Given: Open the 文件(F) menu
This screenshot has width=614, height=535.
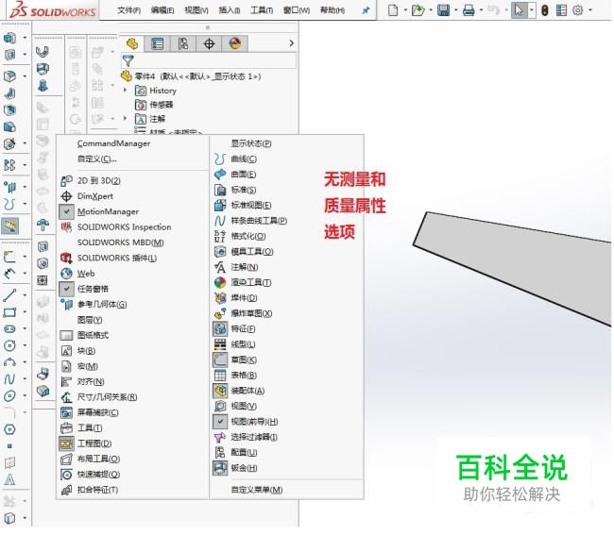Looking at the screenshot, I should (128, 10).
